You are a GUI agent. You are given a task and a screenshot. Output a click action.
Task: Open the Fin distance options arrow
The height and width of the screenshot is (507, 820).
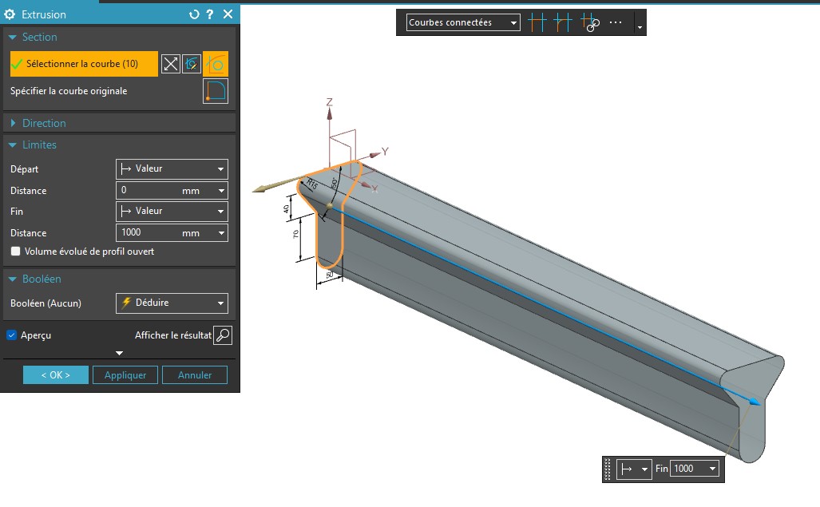click(221, 233)
